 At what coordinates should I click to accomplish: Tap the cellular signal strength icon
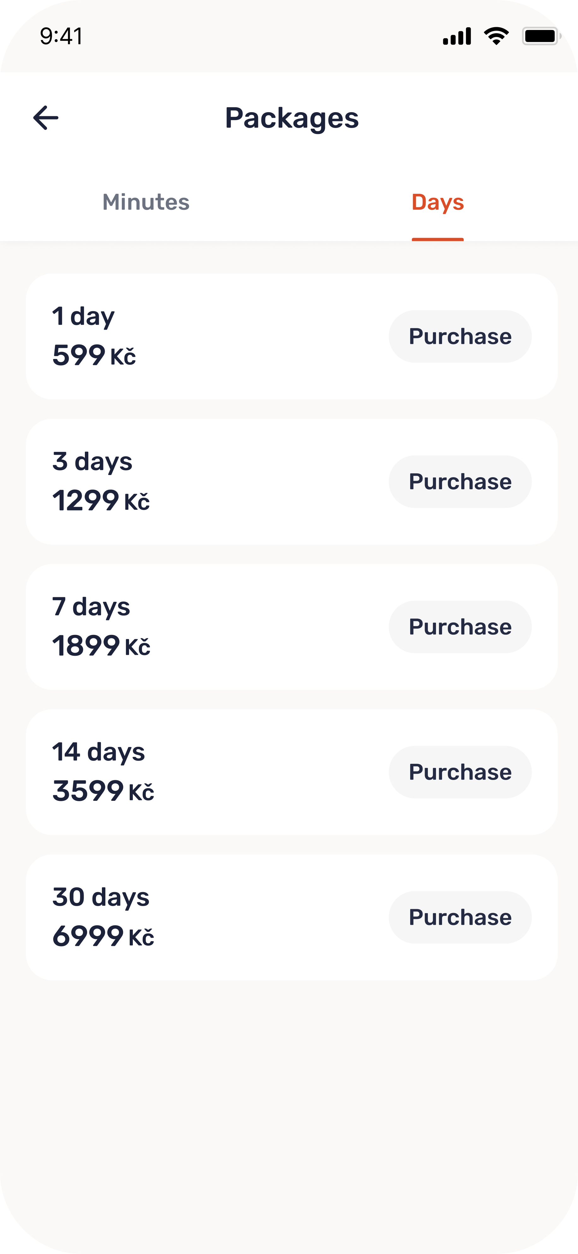[x=457, y=37]
